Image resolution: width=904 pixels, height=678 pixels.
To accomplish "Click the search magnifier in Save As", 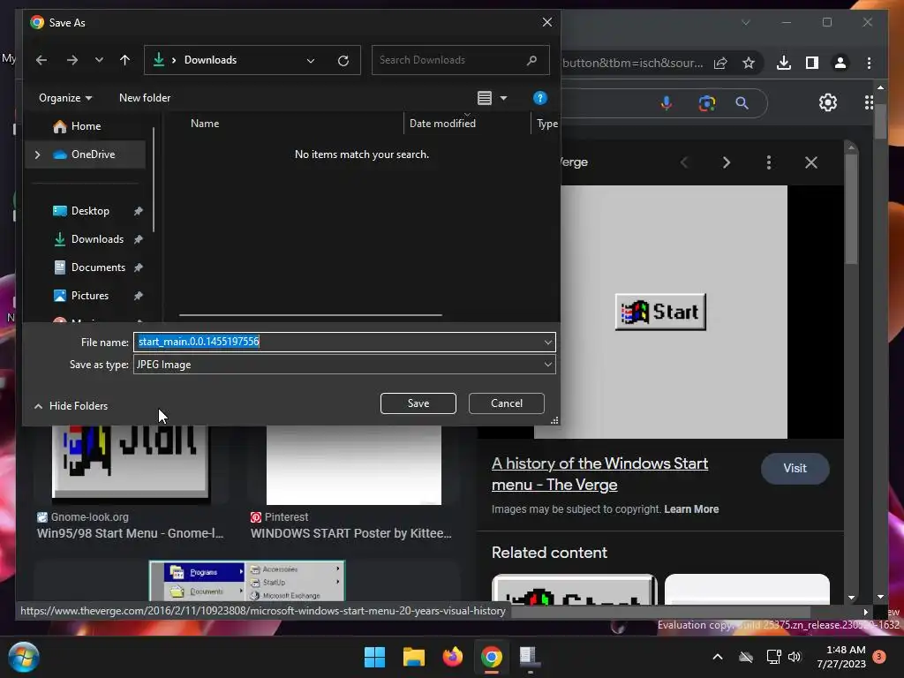I will tap(531, 60).
